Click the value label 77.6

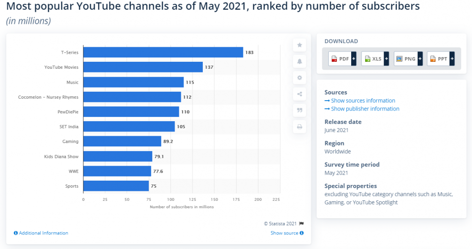coord(158,171)
